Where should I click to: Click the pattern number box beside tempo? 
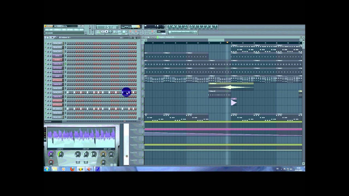tap(125, 32)
